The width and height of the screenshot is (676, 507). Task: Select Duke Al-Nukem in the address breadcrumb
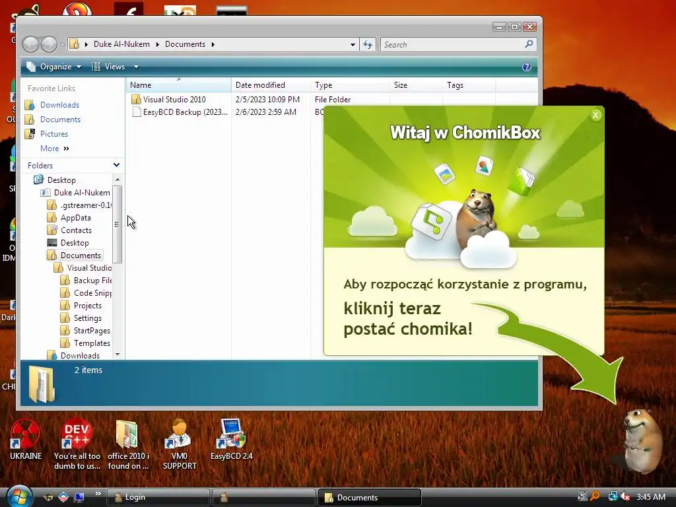121,44
